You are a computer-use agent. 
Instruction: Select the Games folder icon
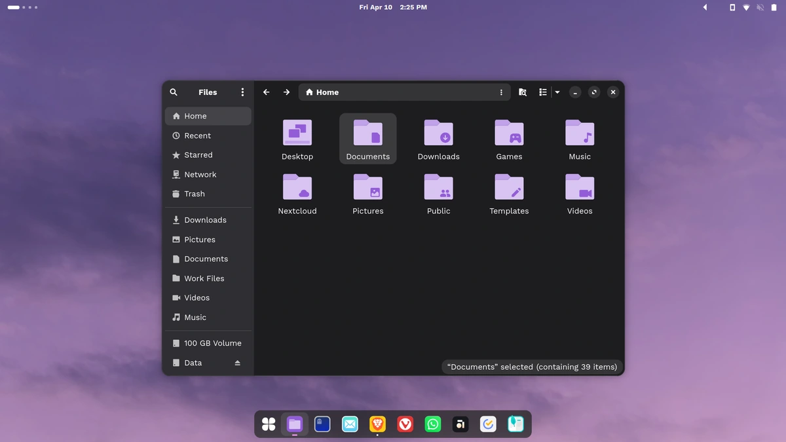tap(509, 134)
